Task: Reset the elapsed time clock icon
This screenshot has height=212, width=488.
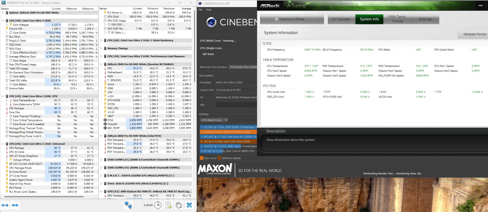Action: click(x=158, y=205)
